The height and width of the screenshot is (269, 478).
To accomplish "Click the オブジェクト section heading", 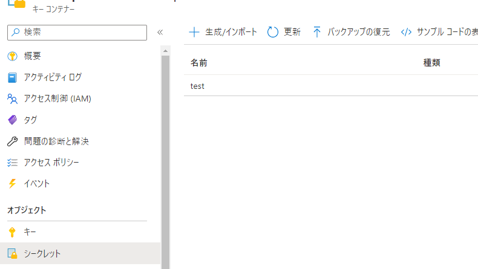I will click(x=27, y=210).
